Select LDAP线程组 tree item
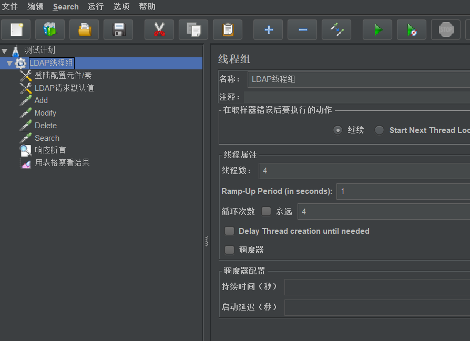The height and width of the screenshot is (341, 470). (52, 63)
